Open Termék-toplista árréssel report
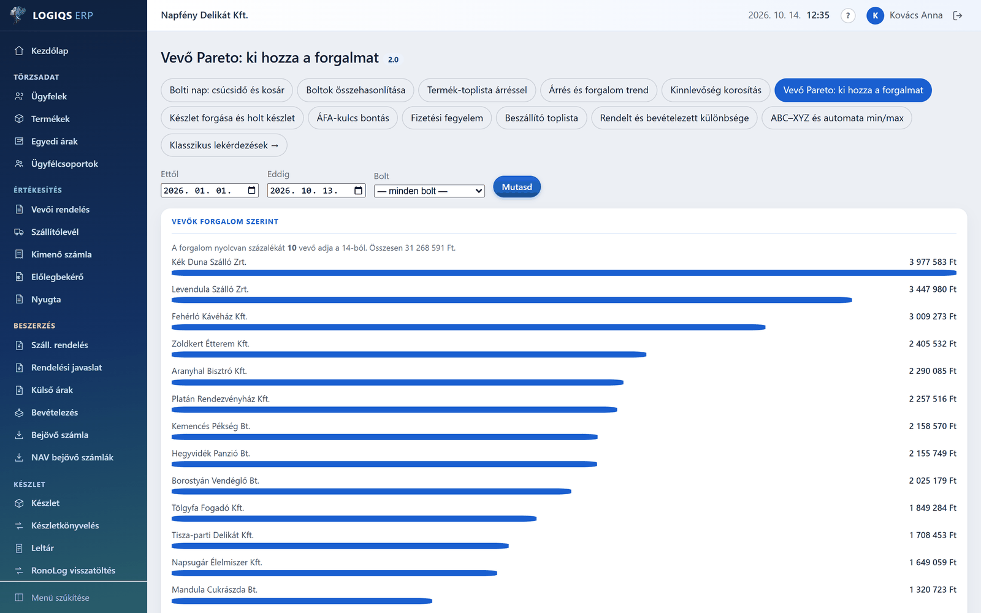 pyautogui.click(x=477, y=90)
